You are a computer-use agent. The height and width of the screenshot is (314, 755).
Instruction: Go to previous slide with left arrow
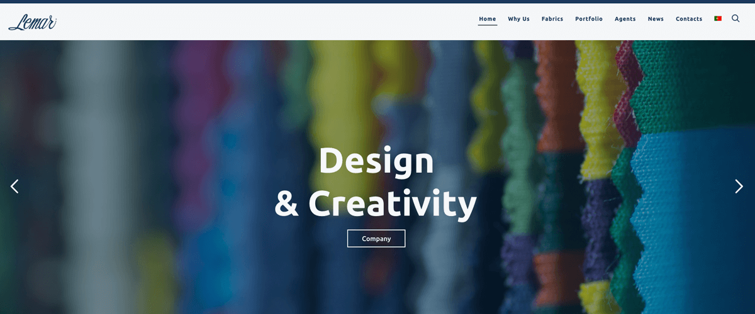pyautogui.click(x=14, y=186)
